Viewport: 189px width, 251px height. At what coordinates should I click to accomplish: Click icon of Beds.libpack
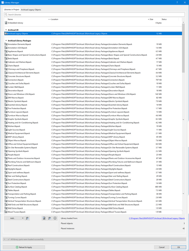click(6, 58)
